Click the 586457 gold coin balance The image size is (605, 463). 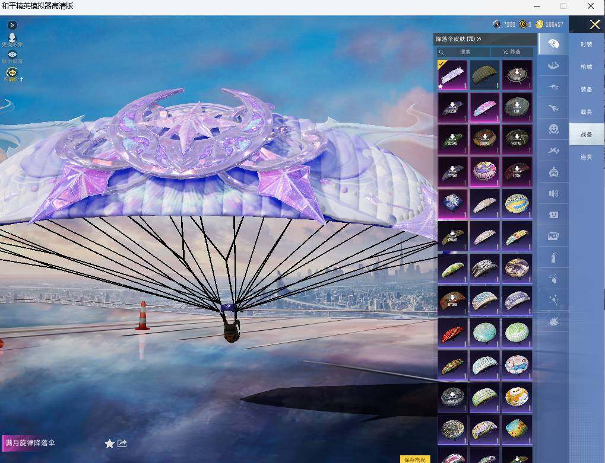(549, 24)
